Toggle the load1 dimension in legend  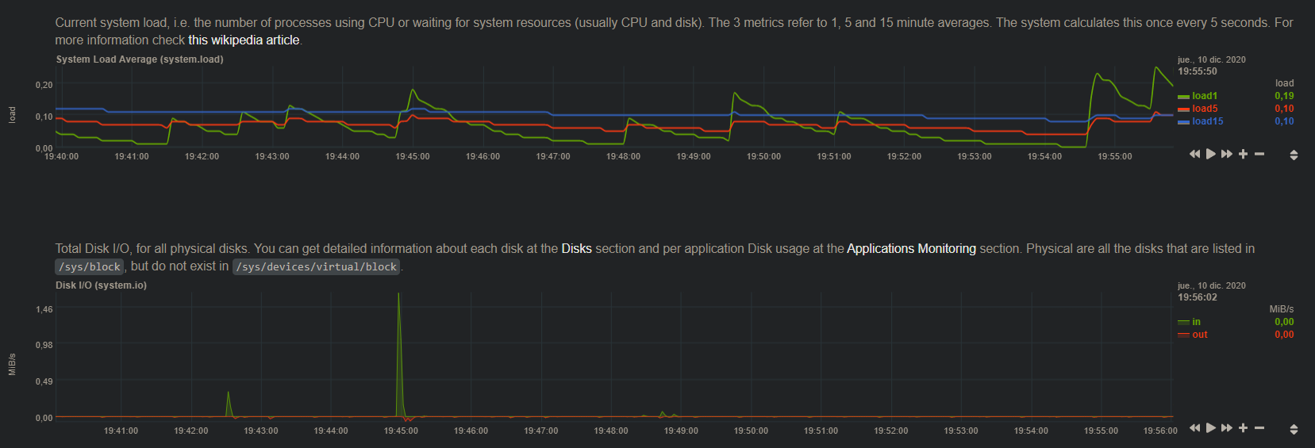coord(1204,96)
